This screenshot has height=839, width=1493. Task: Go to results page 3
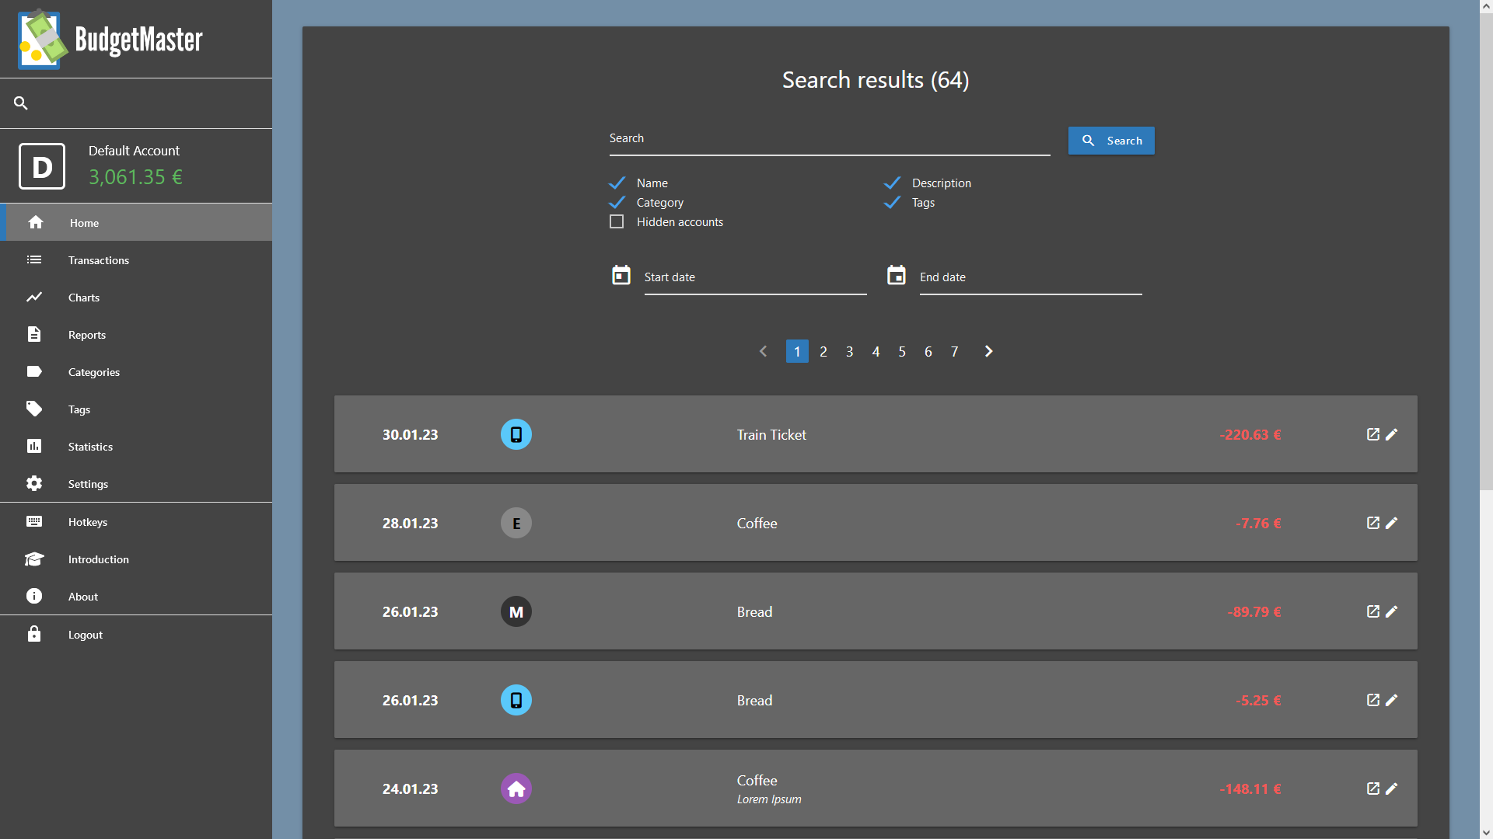(850, 351)
